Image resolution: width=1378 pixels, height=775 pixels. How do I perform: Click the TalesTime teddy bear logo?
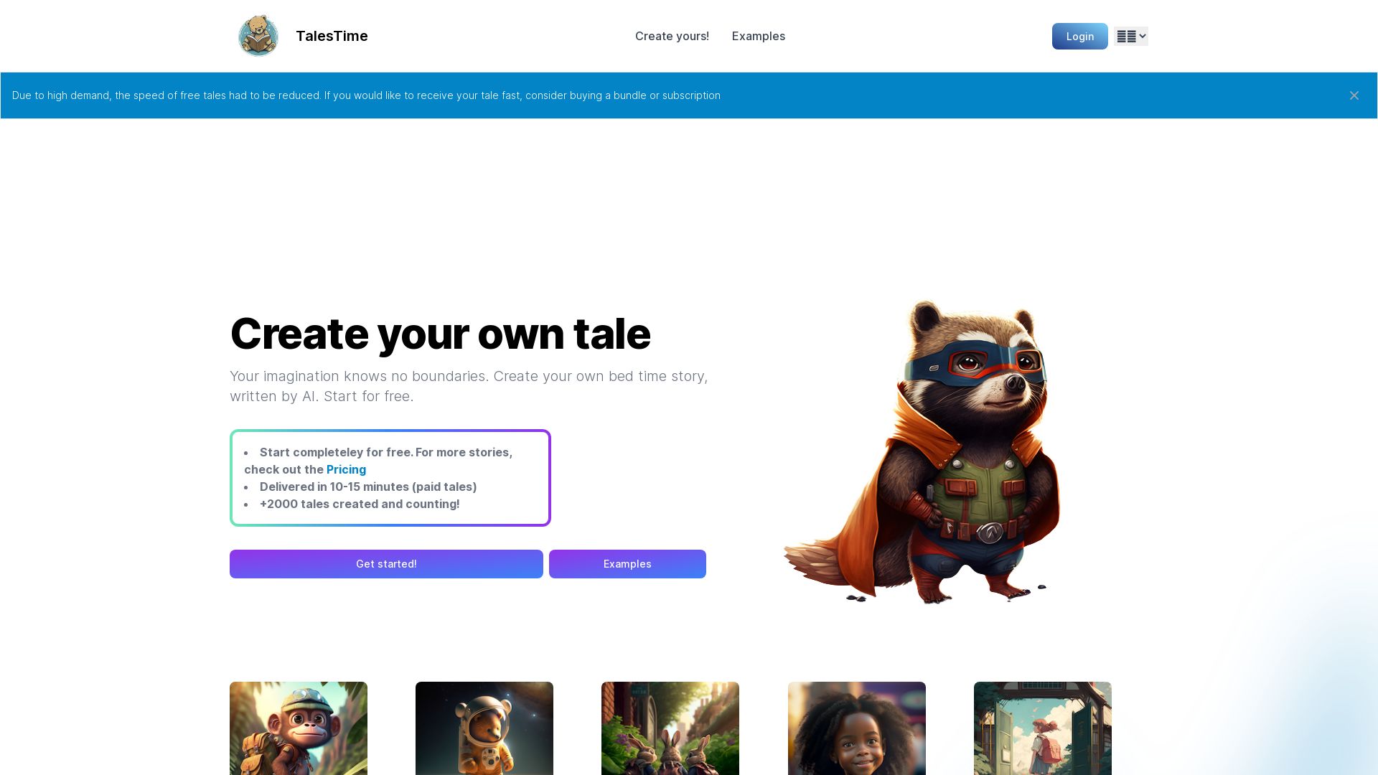[x=258, y=36]
